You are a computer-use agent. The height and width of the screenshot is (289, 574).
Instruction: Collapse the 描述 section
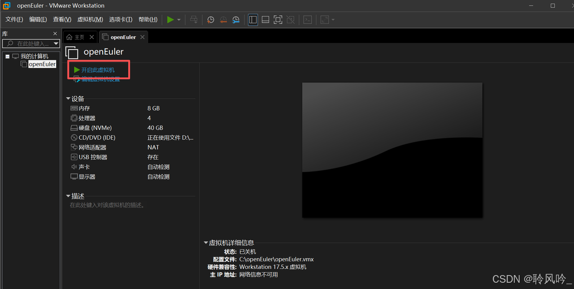click(x=68, y=196)
